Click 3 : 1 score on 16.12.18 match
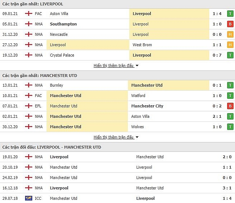The width and height of the screenshot is (235, 203). 227,188
